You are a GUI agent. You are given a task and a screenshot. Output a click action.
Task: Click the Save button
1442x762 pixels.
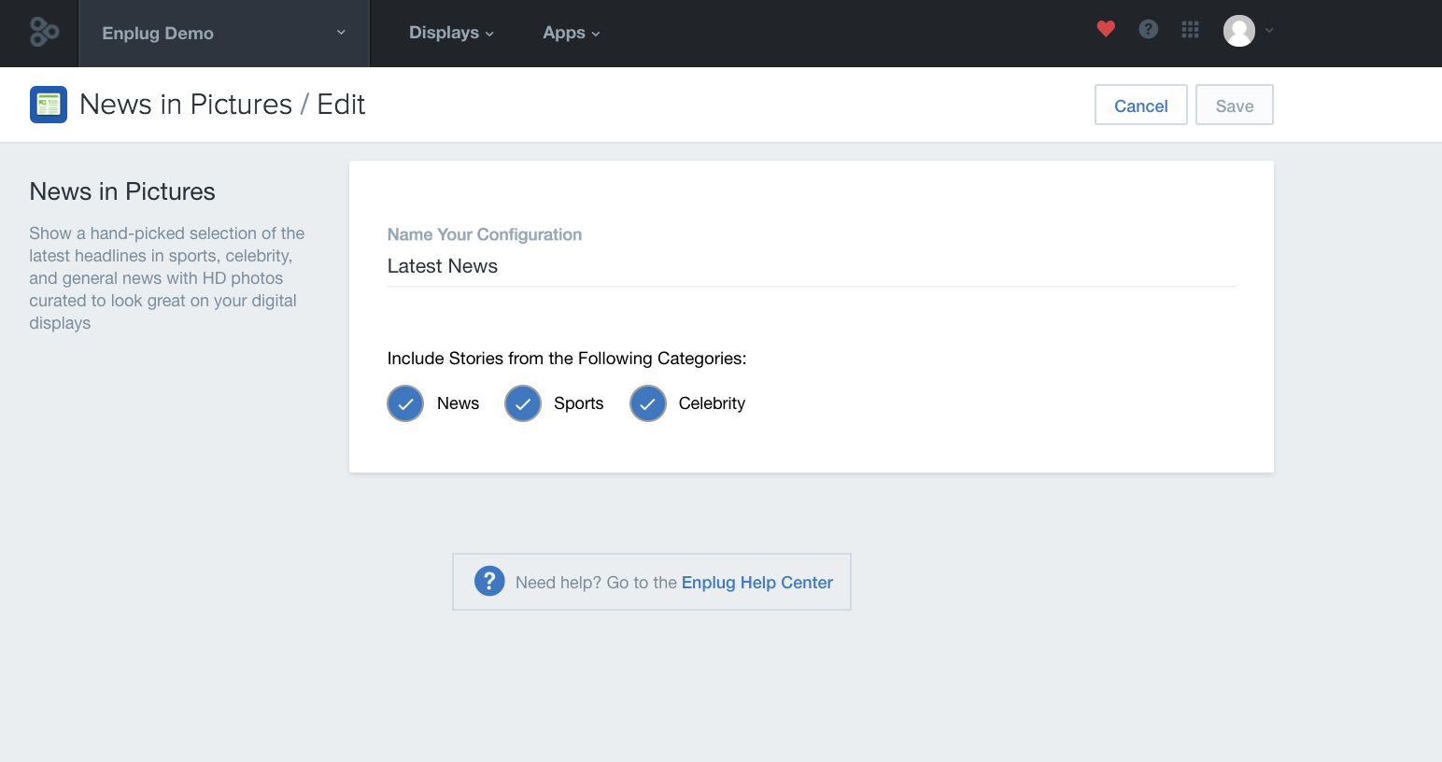(x=1234, y=106)
